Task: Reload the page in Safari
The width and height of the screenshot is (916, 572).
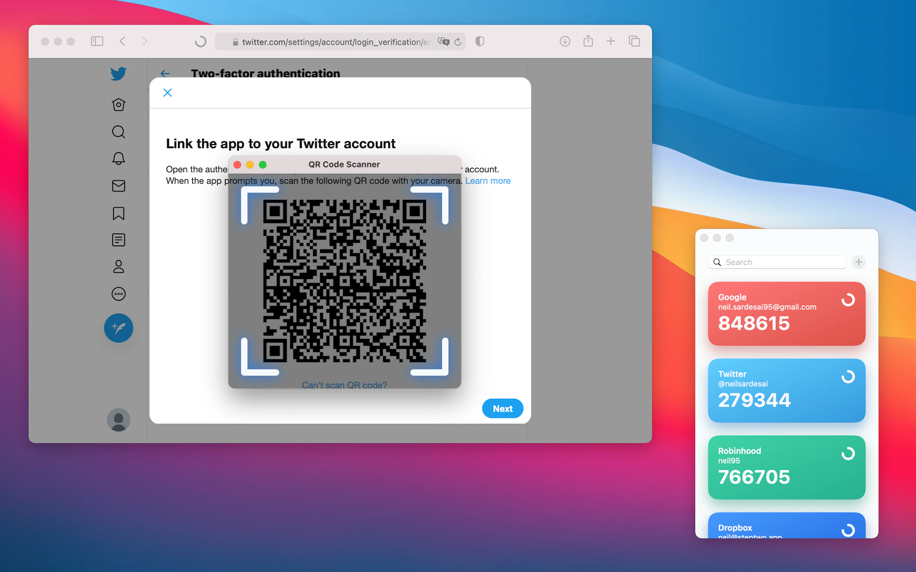Action: [x=458, y=41]
